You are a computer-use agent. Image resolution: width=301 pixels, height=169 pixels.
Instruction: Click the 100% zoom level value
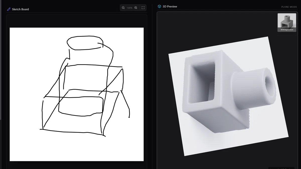click(129, 8)
